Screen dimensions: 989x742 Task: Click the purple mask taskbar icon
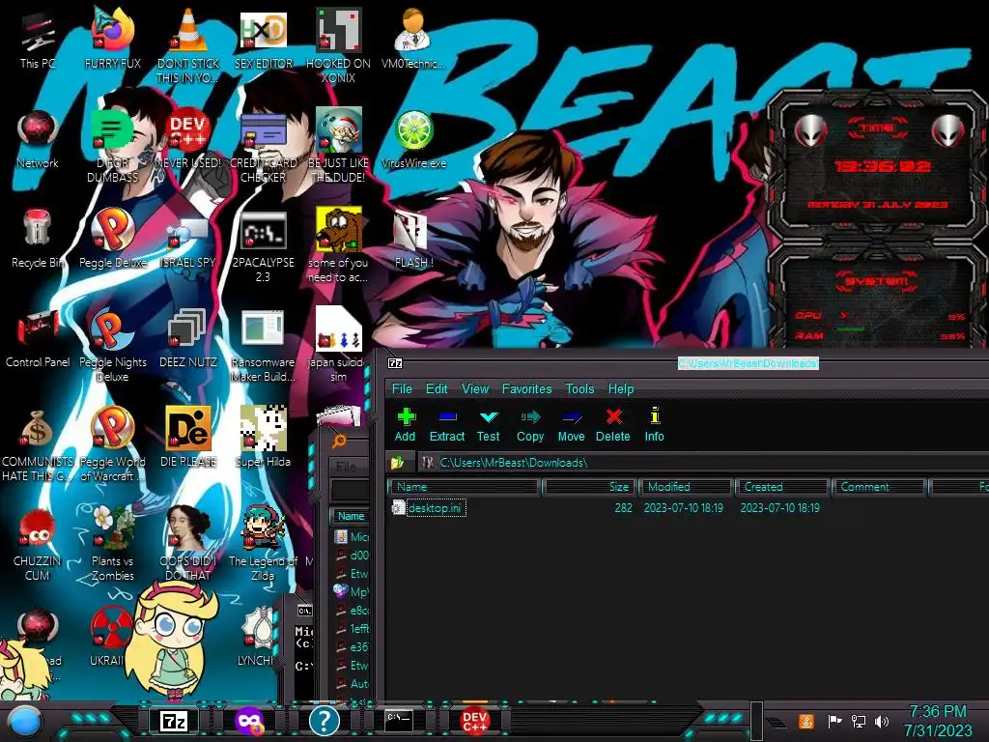click(x=249, y=721)
